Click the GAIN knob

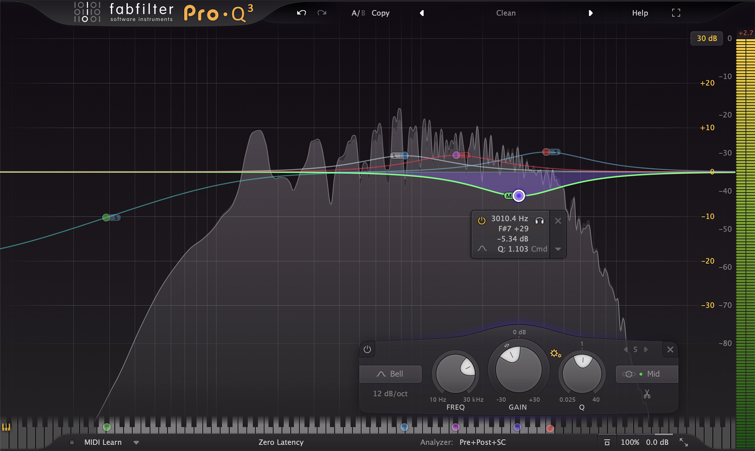click(x=519, y=369)
